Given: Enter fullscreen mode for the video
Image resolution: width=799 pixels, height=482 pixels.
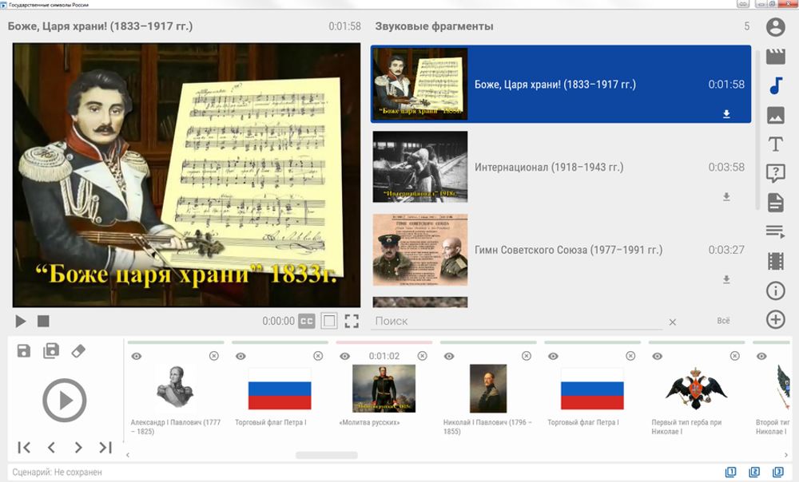Looking at the screenshot, I should (352, 322).
